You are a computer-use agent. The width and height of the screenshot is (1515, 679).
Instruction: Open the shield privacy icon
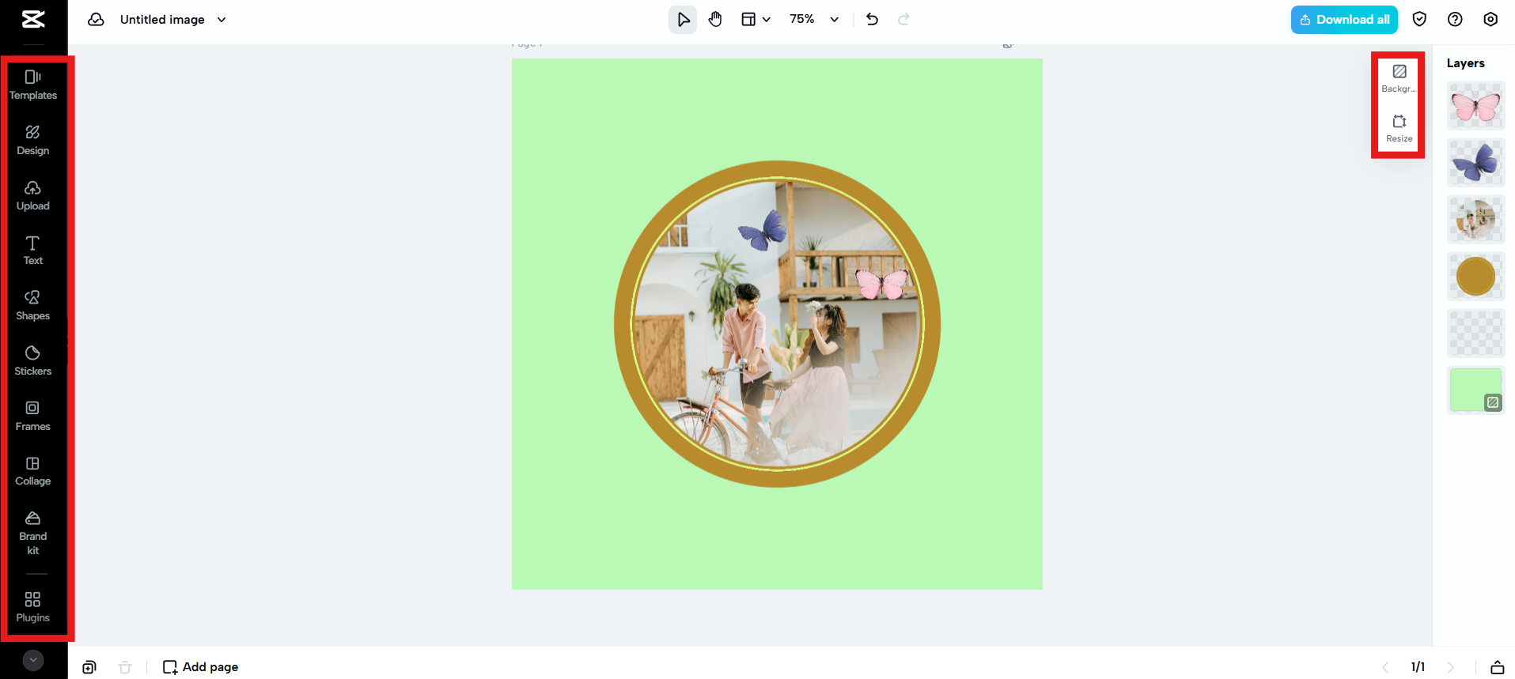click(x=1419, y=19)
